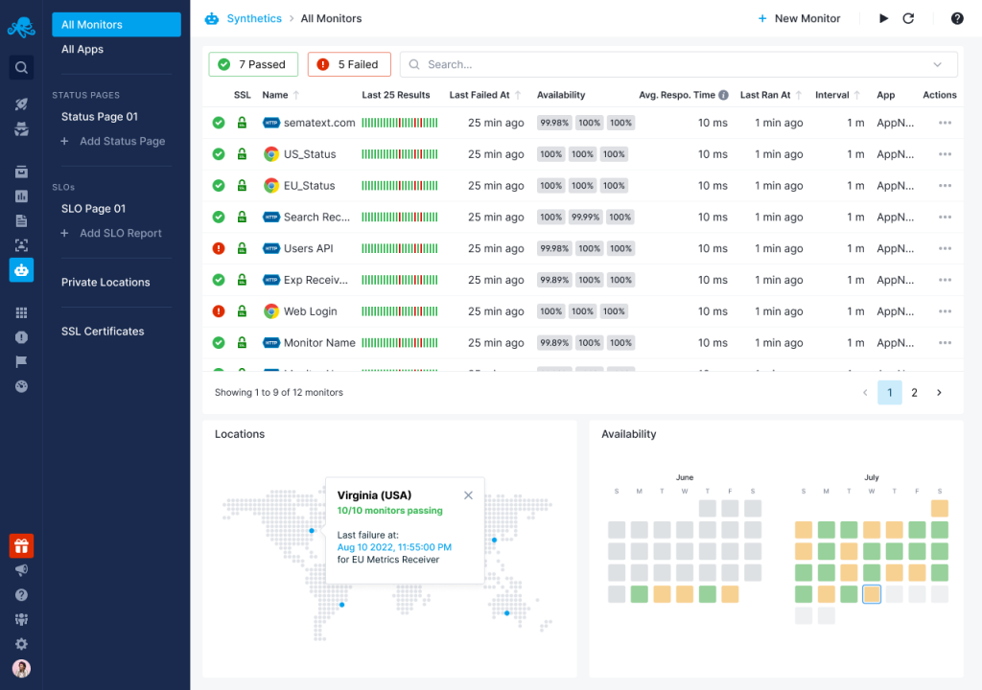
Task: Close the Virginia (USA) popup
Action: point(468,495)
